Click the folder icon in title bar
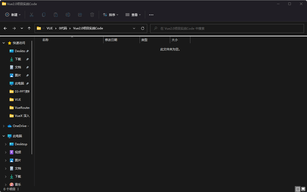 click(4, 4)
